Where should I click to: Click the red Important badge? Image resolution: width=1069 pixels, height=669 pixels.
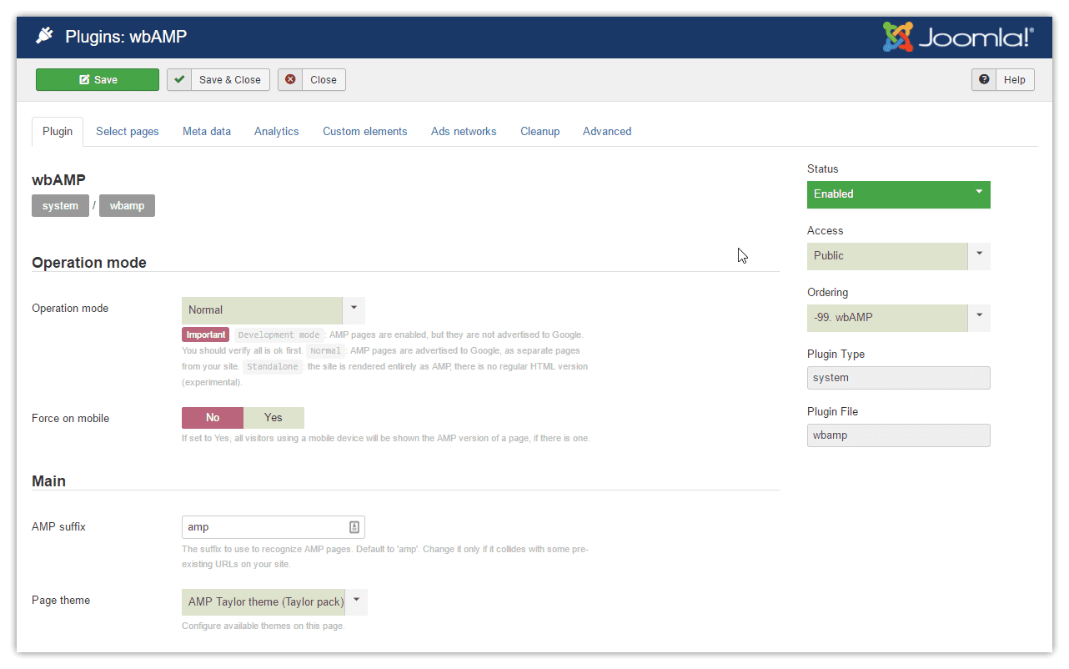point(205,334)
